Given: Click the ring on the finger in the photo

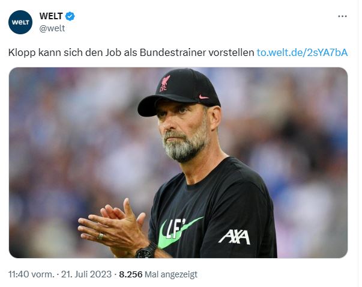Looking at the screenshot, I should point(100,236).
